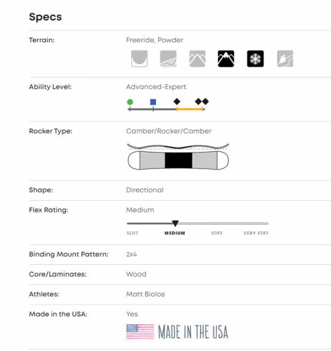This screenshot has width=331, height=351.
Task: Click the double black diamond marker
Action: [x=202, y=101]
